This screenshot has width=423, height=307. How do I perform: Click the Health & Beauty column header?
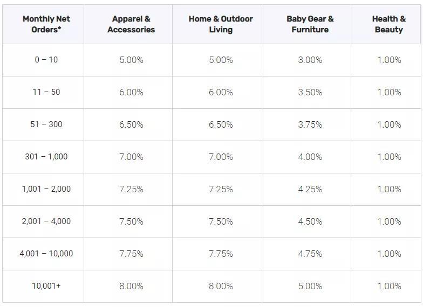[388, 24]
